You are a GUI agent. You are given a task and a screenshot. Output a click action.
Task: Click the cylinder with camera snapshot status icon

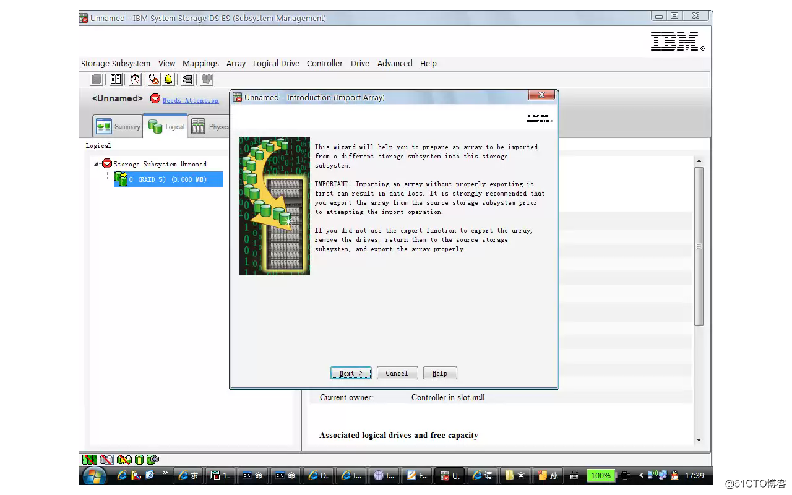tap(153, 460)
